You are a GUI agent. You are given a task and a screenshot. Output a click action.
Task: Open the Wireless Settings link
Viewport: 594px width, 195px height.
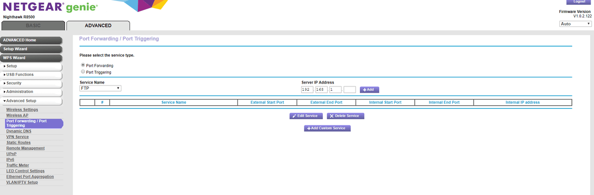coord(22,110)
